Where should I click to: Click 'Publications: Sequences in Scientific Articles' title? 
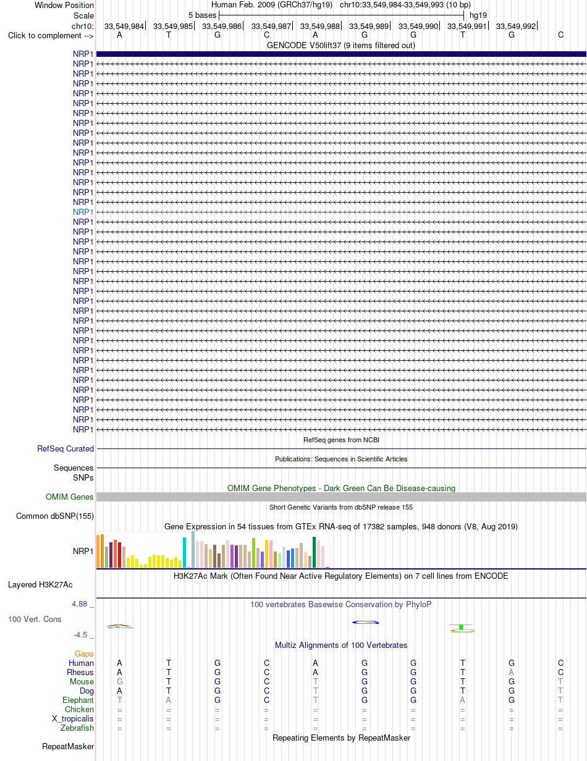(x=341, y=459)
